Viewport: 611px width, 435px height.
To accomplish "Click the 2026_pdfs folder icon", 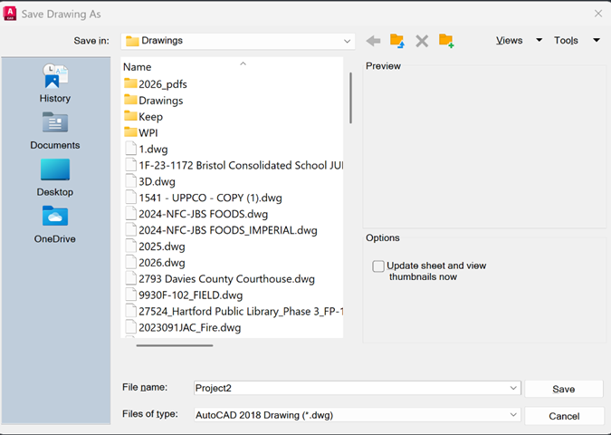I will click(130, 83).
